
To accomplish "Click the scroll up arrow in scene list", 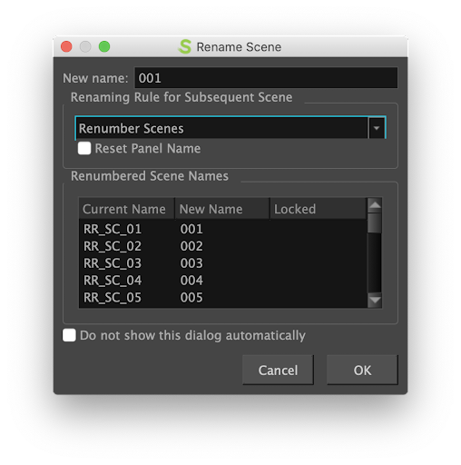I will (x=375, y=205).
